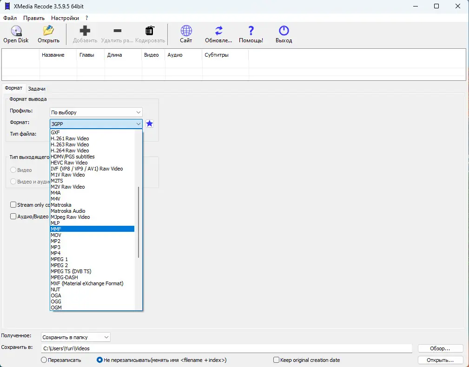This screenshot has width=469, height=367.
Task: Select H.261 Raw Video format
Action: tap(92, 138)
